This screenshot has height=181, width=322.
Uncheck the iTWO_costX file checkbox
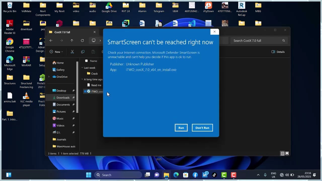pyautogui.click(x=85, y=92)
